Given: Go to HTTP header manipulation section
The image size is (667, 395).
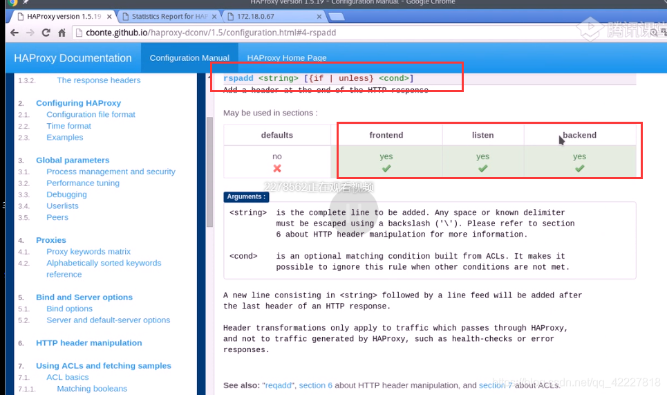Looking at the screenshot, I should pyautogui.click(x=89, y=343).
